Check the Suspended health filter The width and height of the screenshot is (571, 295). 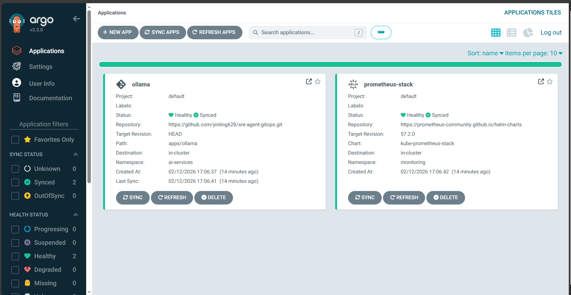point(15,243)
